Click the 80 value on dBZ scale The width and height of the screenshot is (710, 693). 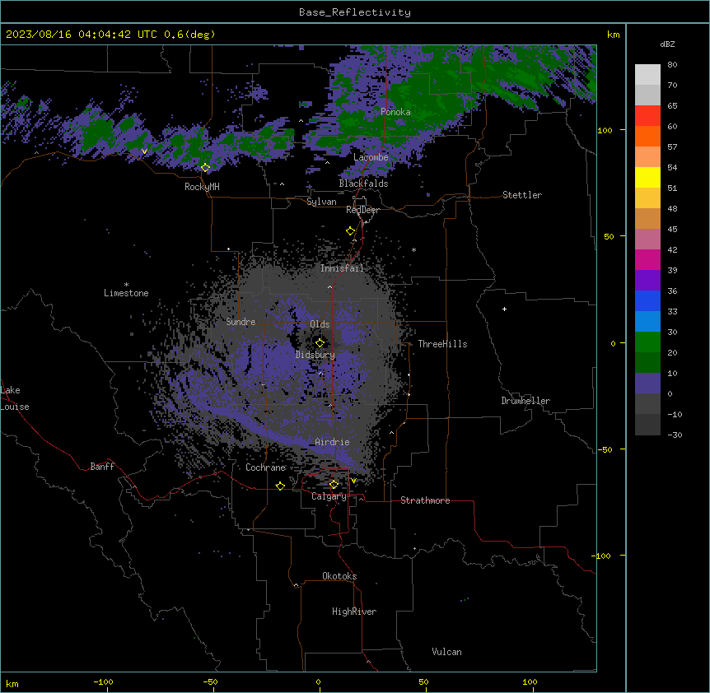click(x=672, y=65)
